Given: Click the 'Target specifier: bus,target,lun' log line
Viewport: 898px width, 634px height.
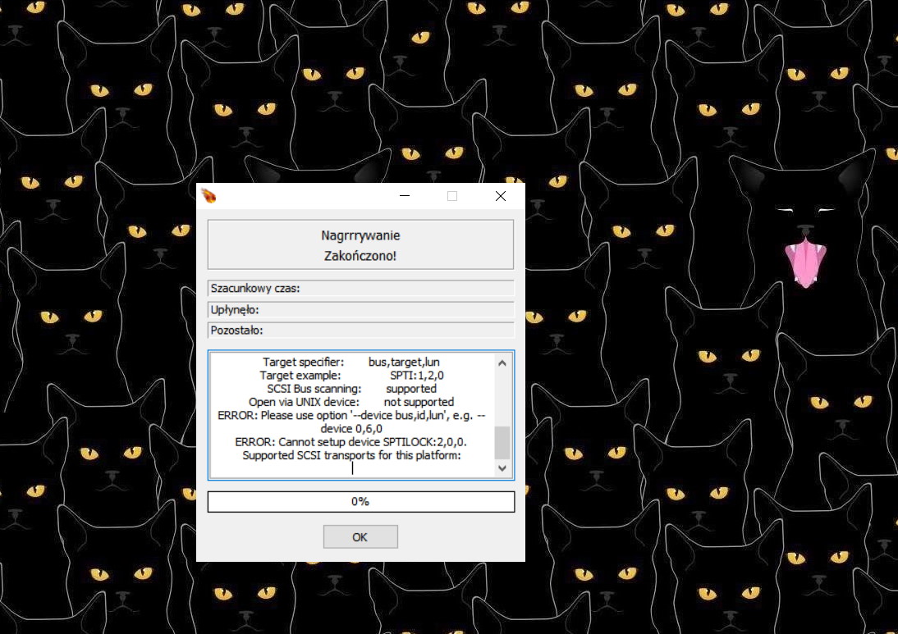Looking at the screenshot, I should 351,362.
